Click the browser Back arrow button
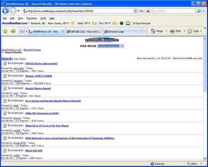Screen dimensions: 208x167 click(6, 11)
